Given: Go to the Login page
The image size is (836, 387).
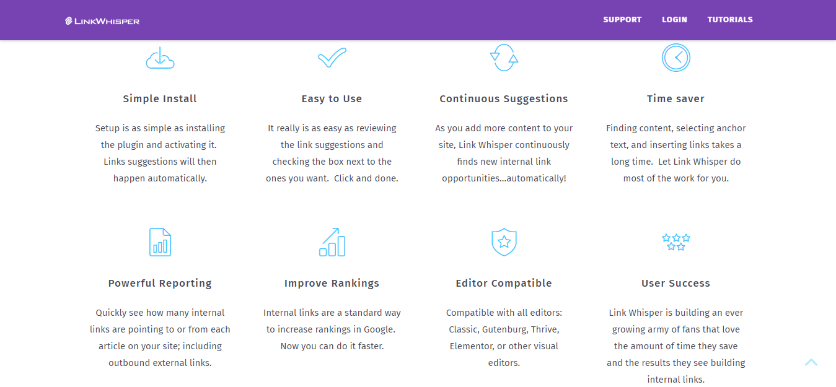Looking at the screenshot, I should (674, 20).
